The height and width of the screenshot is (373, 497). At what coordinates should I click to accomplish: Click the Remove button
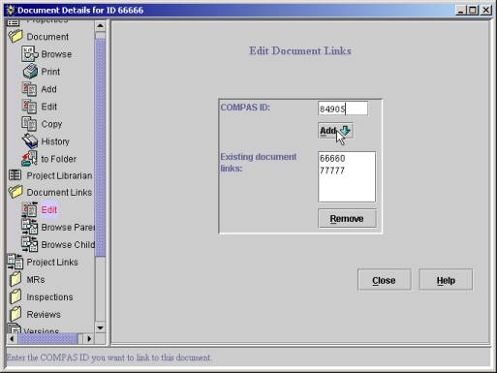point(347,219)
